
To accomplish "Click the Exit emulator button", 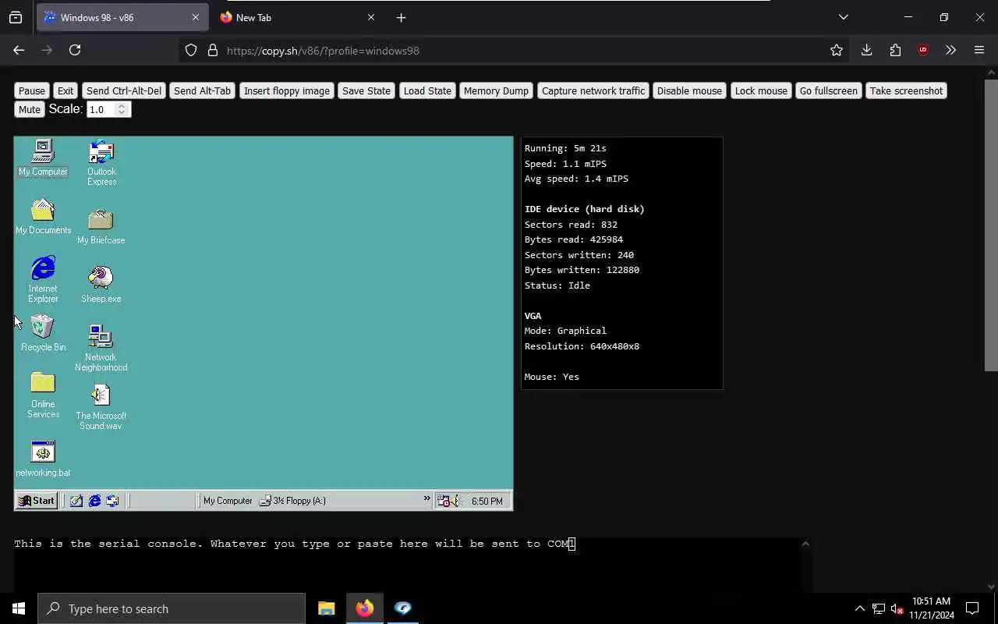I will [65, 90].
